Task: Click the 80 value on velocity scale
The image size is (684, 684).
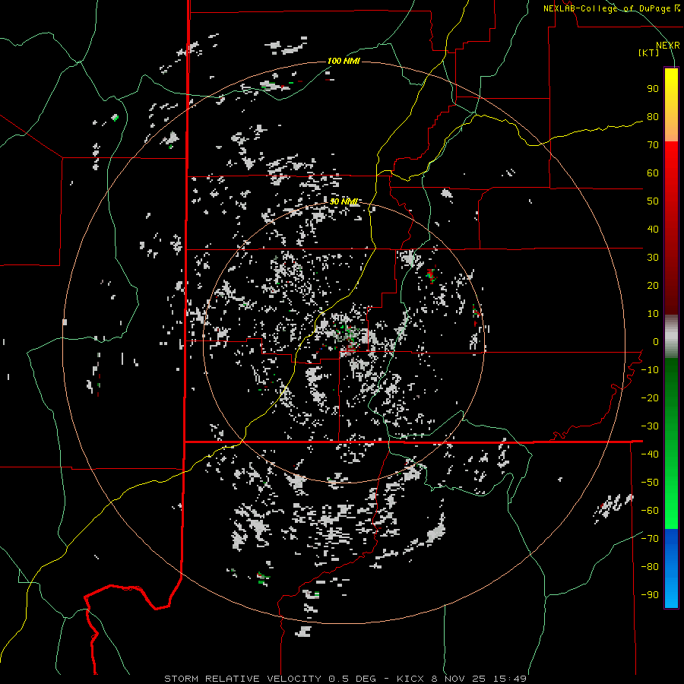Action: [653, 117]
